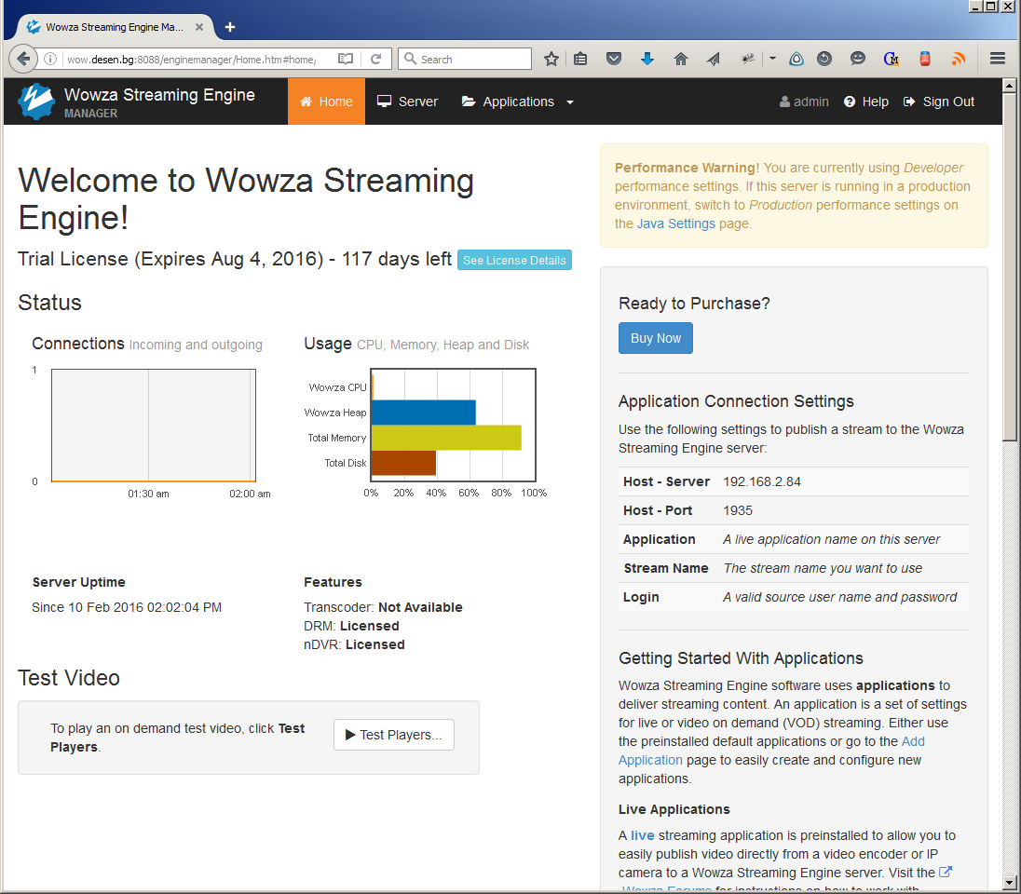The width and height of the screenshot is (1021, 894).
Task: Click 'DRM: Licensed' feature text
Action: (x=351, y=626)
